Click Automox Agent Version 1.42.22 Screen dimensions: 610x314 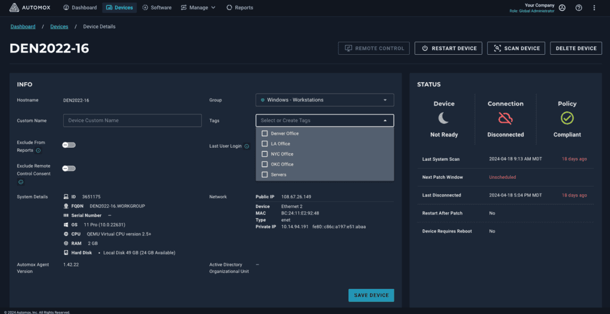coord(70,264)
